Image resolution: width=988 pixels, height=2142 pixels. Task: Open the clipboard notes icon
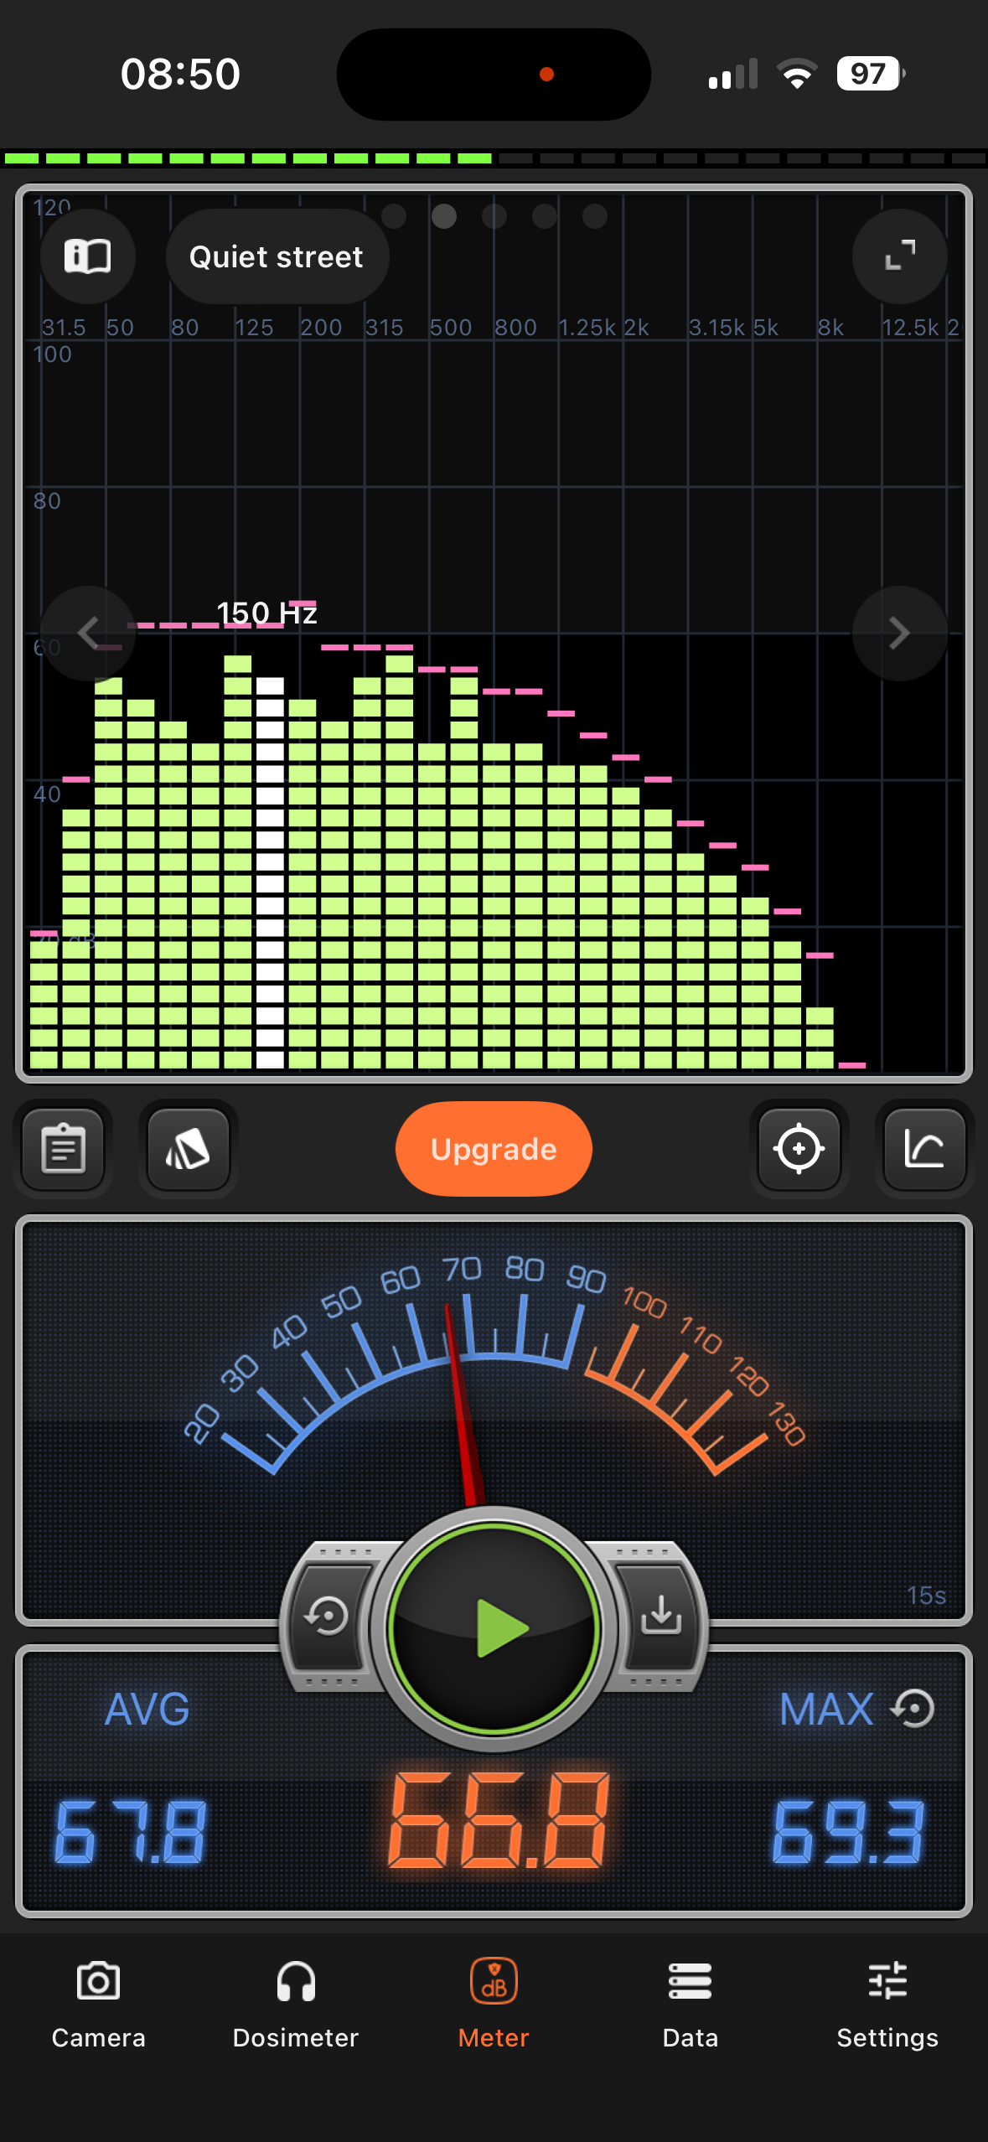[x=64, y=1148]
